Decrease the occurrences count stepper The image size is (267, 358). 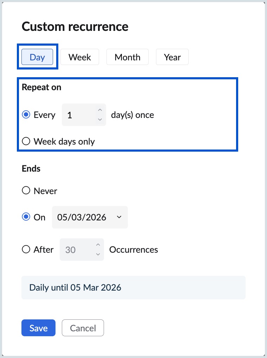point(98,255)
